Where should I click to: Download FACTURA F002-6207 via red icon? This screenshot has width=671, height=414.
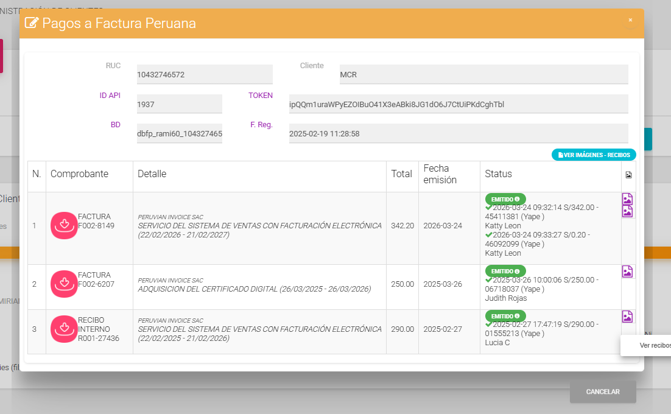click(x=64, y=283)
